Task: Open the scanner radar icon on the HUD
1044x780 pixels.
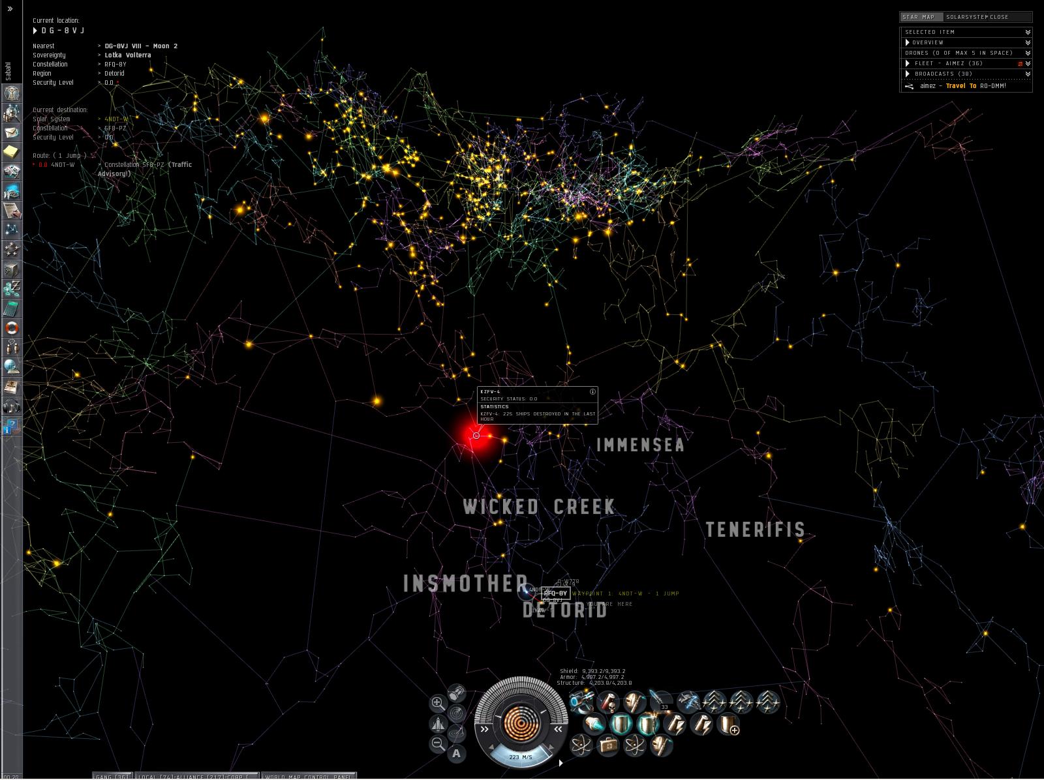Action: pos(457,713)
